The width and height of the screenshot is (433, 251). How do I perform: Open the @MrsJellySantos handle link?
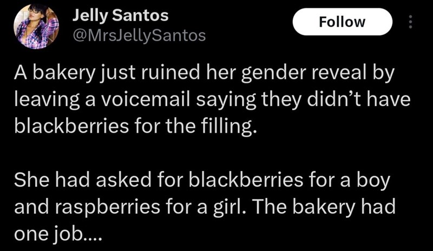pyautogui.click(x=139, y=36)
